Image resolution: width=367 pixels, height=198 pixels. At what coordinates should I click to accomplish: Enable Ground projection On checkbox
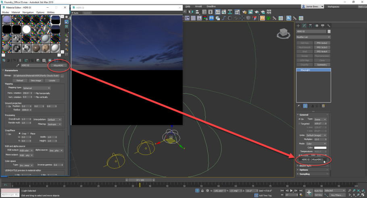coord(7,106)
